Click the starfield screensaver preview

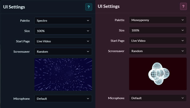(x=63, y=74)
